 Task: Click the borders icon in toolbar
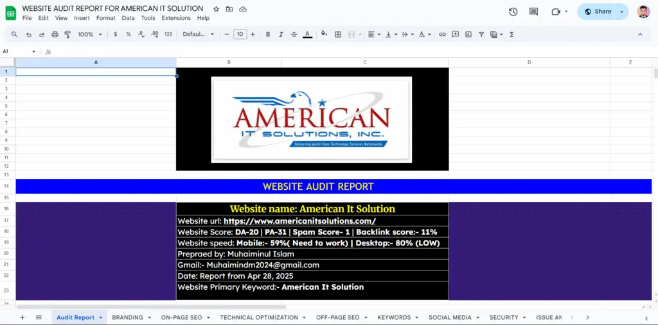(x=338, y=35)
